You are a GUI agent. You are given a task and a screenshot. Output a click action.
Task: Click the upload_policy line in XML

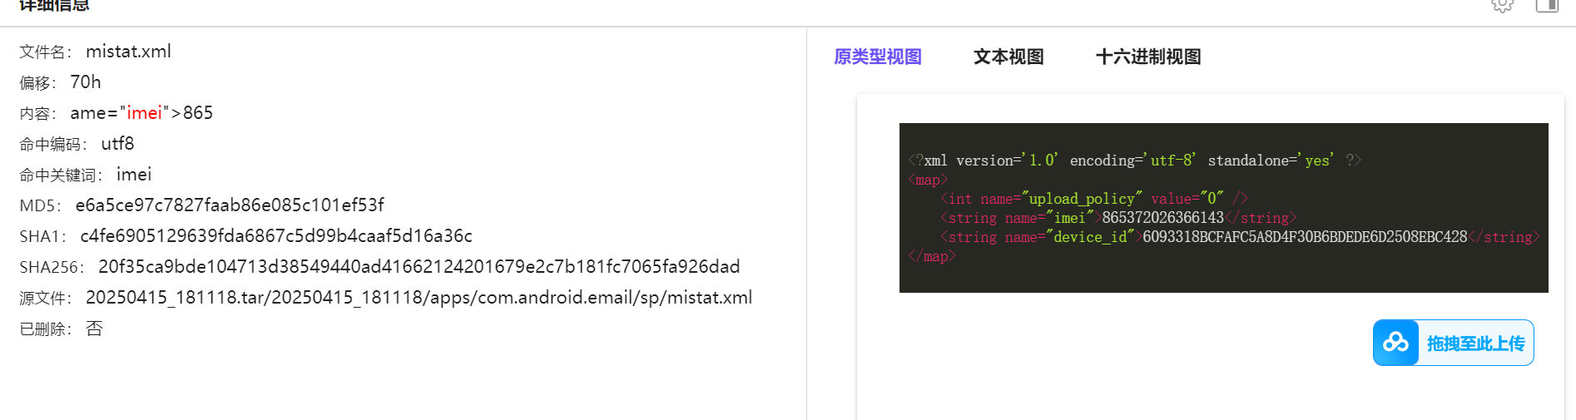(1094, 199)
